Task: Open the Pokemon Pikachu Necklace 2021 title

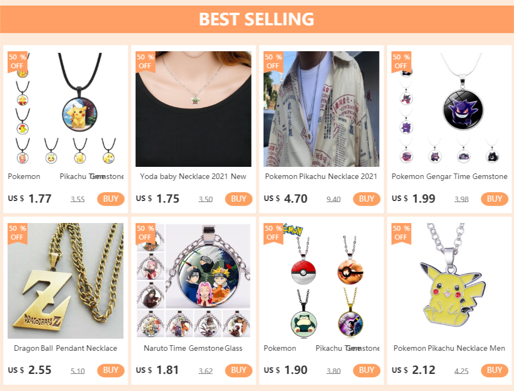Action: click(321, 176)
